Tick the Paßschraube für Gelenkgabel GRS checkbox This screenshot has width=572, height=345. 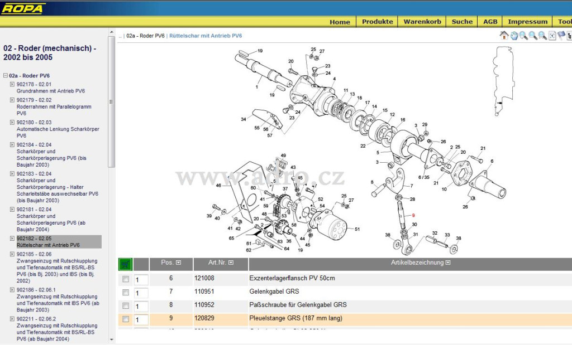(126, 305)
